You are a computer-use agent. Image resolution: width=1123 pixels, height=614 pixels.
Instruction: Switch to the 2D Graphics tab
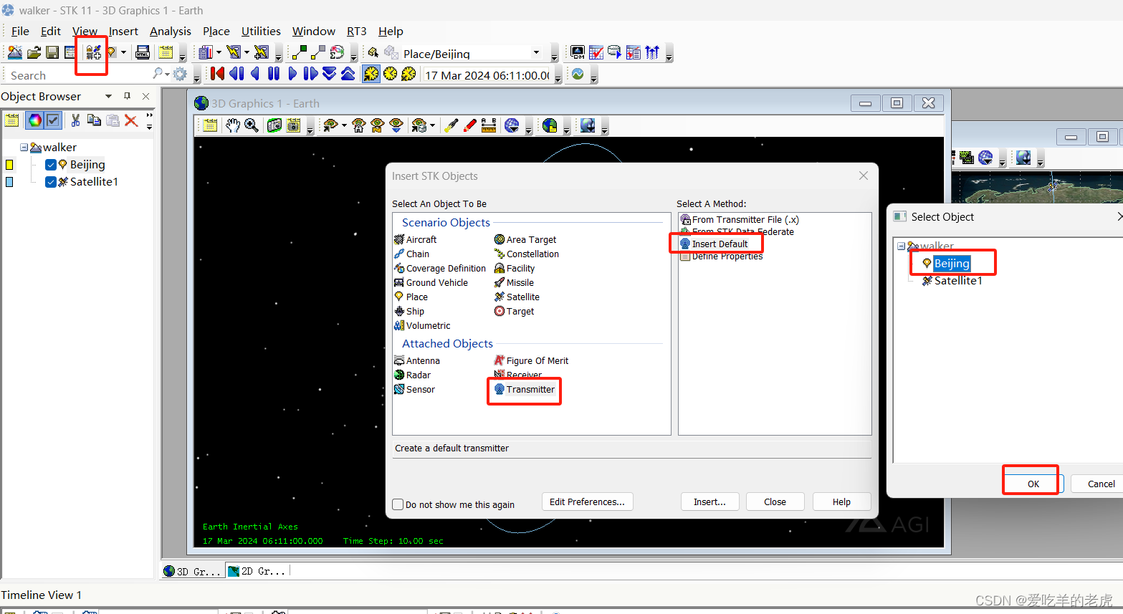tap(257, 571)
